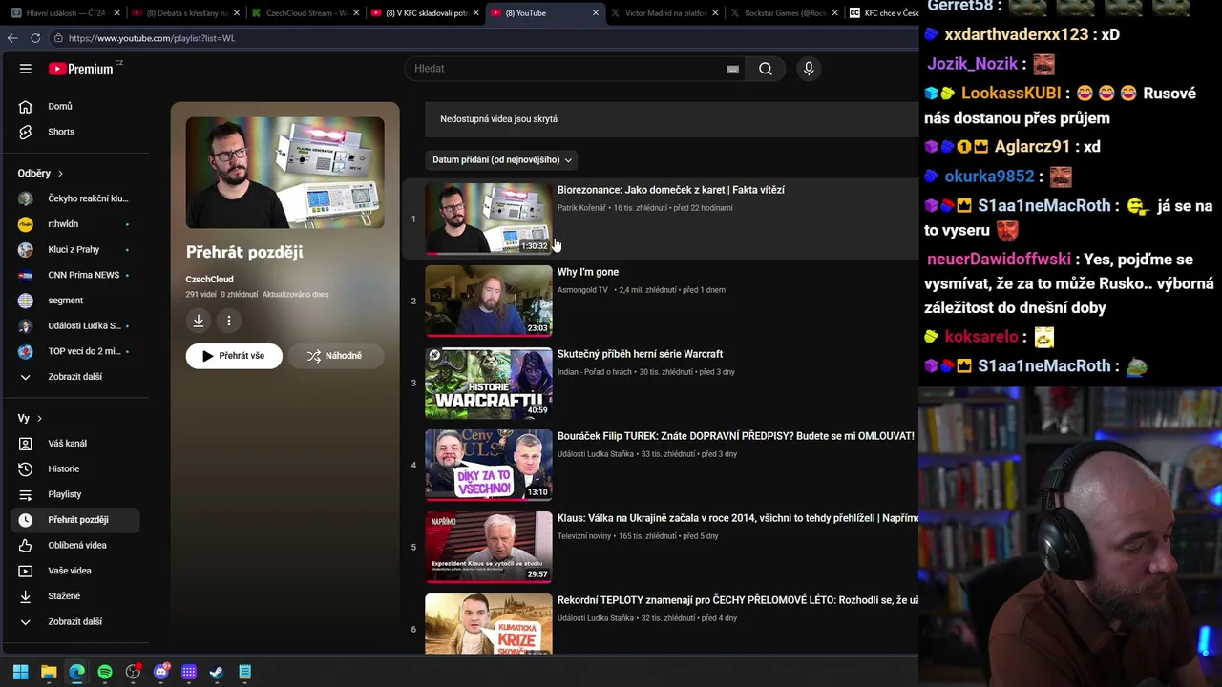1222x687 pixels.
Task: Download the Přehrát později playlist
Action: tap(199, 321)
